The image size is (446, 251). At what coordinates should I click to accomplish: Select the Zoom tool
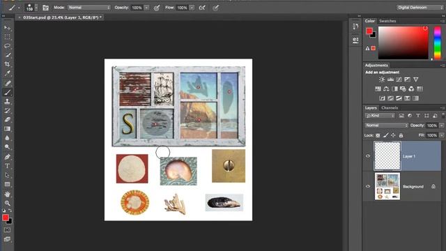click(x=8, y=203)
